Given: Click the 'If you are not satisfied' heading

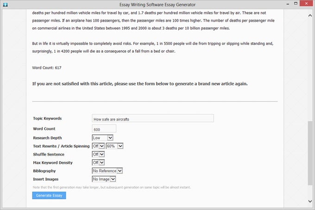Looking at the screenshot, I should click(140, 84).
